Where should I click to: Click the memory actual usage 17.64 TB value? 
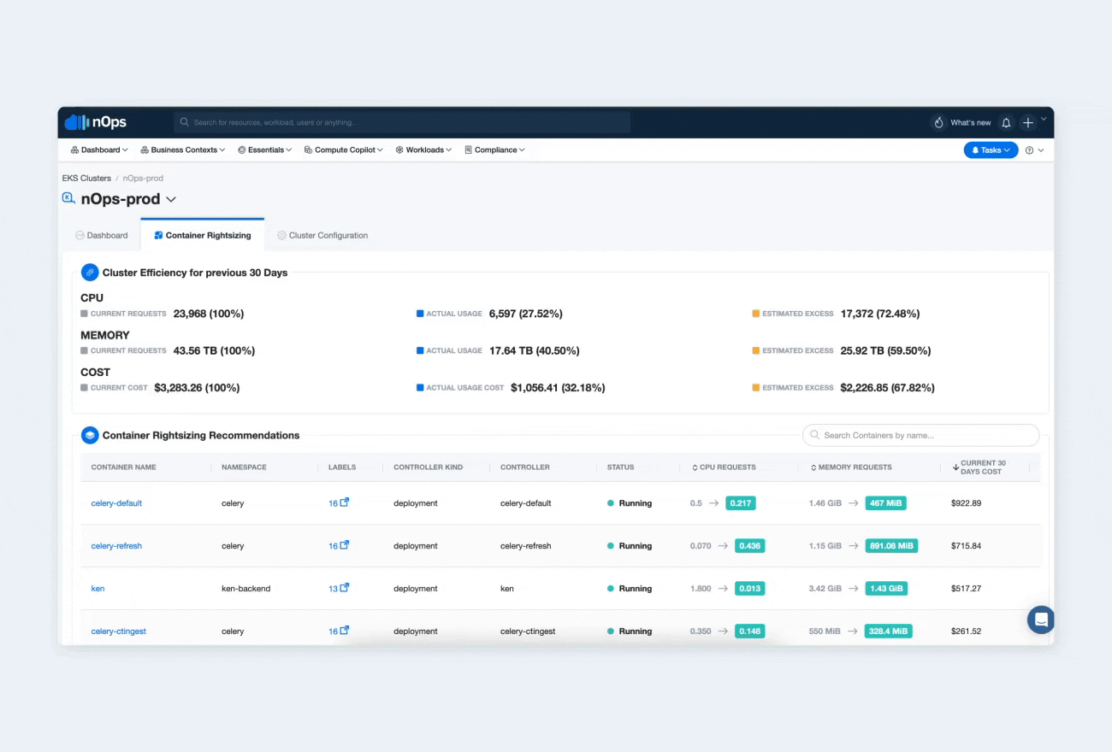coord(534,350)
